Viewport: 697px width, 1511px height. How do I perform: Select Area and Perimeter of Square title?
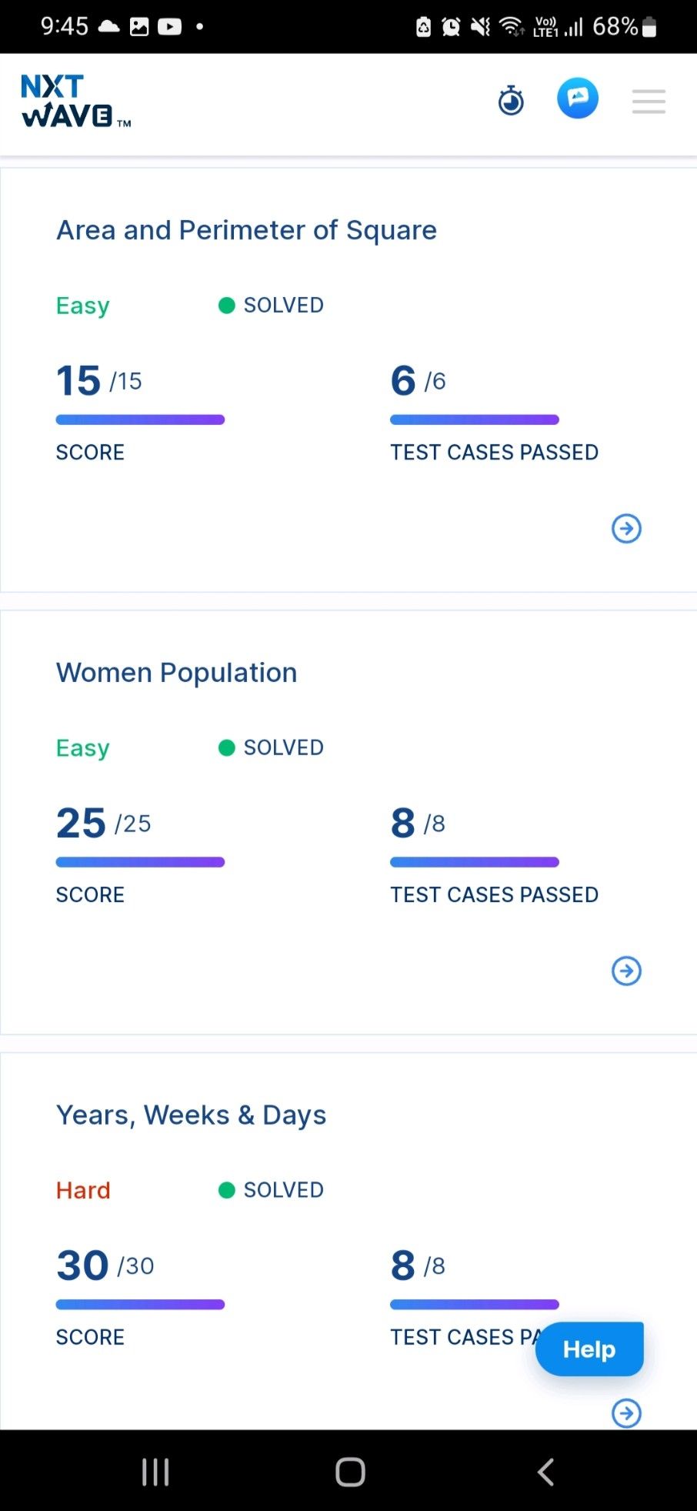[246, 230]
